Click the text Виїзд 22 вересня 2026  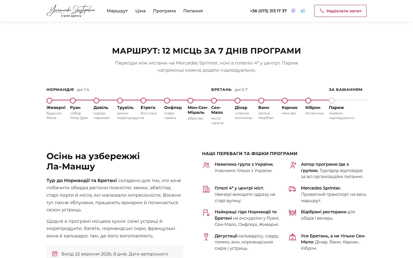tap(87, 254)
